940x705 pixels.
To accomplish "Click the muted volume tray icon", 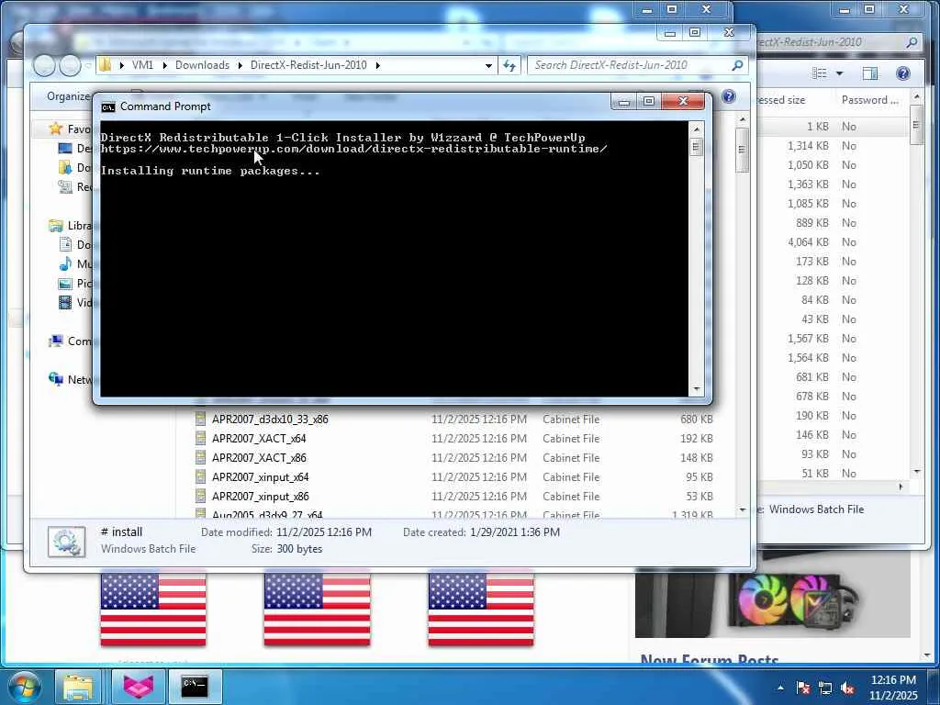I will pyautogui.click(x=847, y=688).
